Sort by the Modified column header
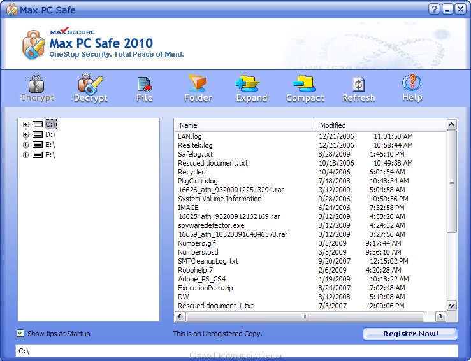The height and width of the screenshot is (361, 471). 380,125
